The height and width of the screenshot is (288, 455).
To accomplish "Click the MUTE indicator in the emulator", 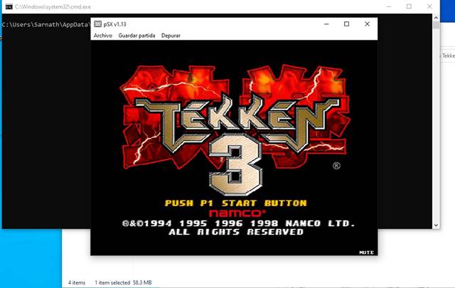I will tap(367, 252).
